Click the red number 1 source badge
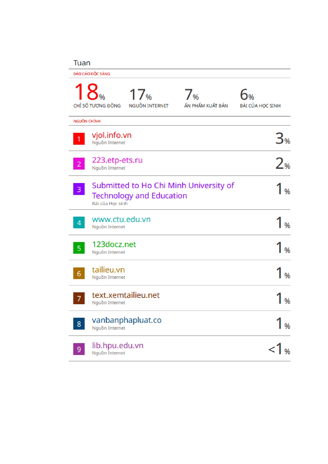 pos(79,139)
